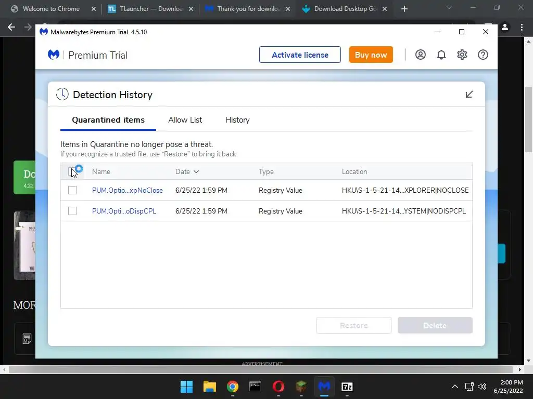The width and height of the screenshot is (533, 399).
Task: Click the NOCLOSE registry location cell
Action: click(x=405, y=190)
